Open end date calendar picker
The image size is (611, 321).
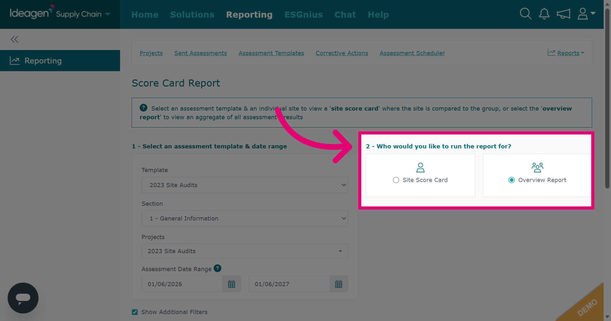click(x=339, y=284)
